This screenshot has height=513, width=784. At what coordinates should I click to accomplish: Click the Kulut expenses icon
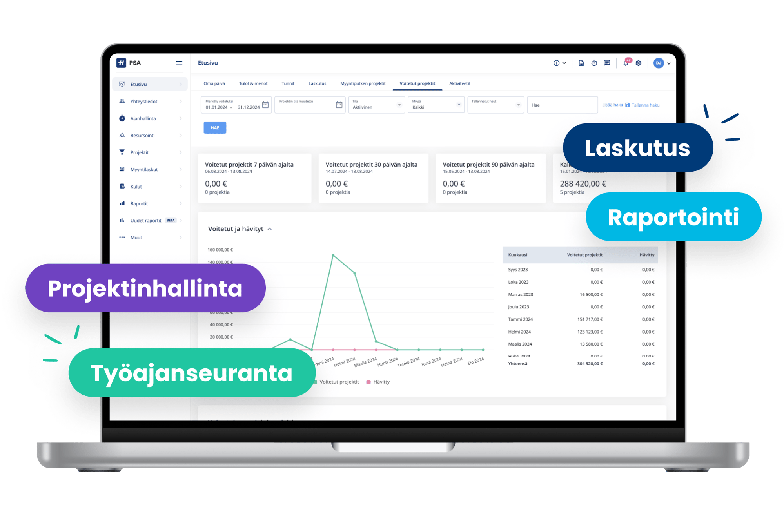coord(122,186)
